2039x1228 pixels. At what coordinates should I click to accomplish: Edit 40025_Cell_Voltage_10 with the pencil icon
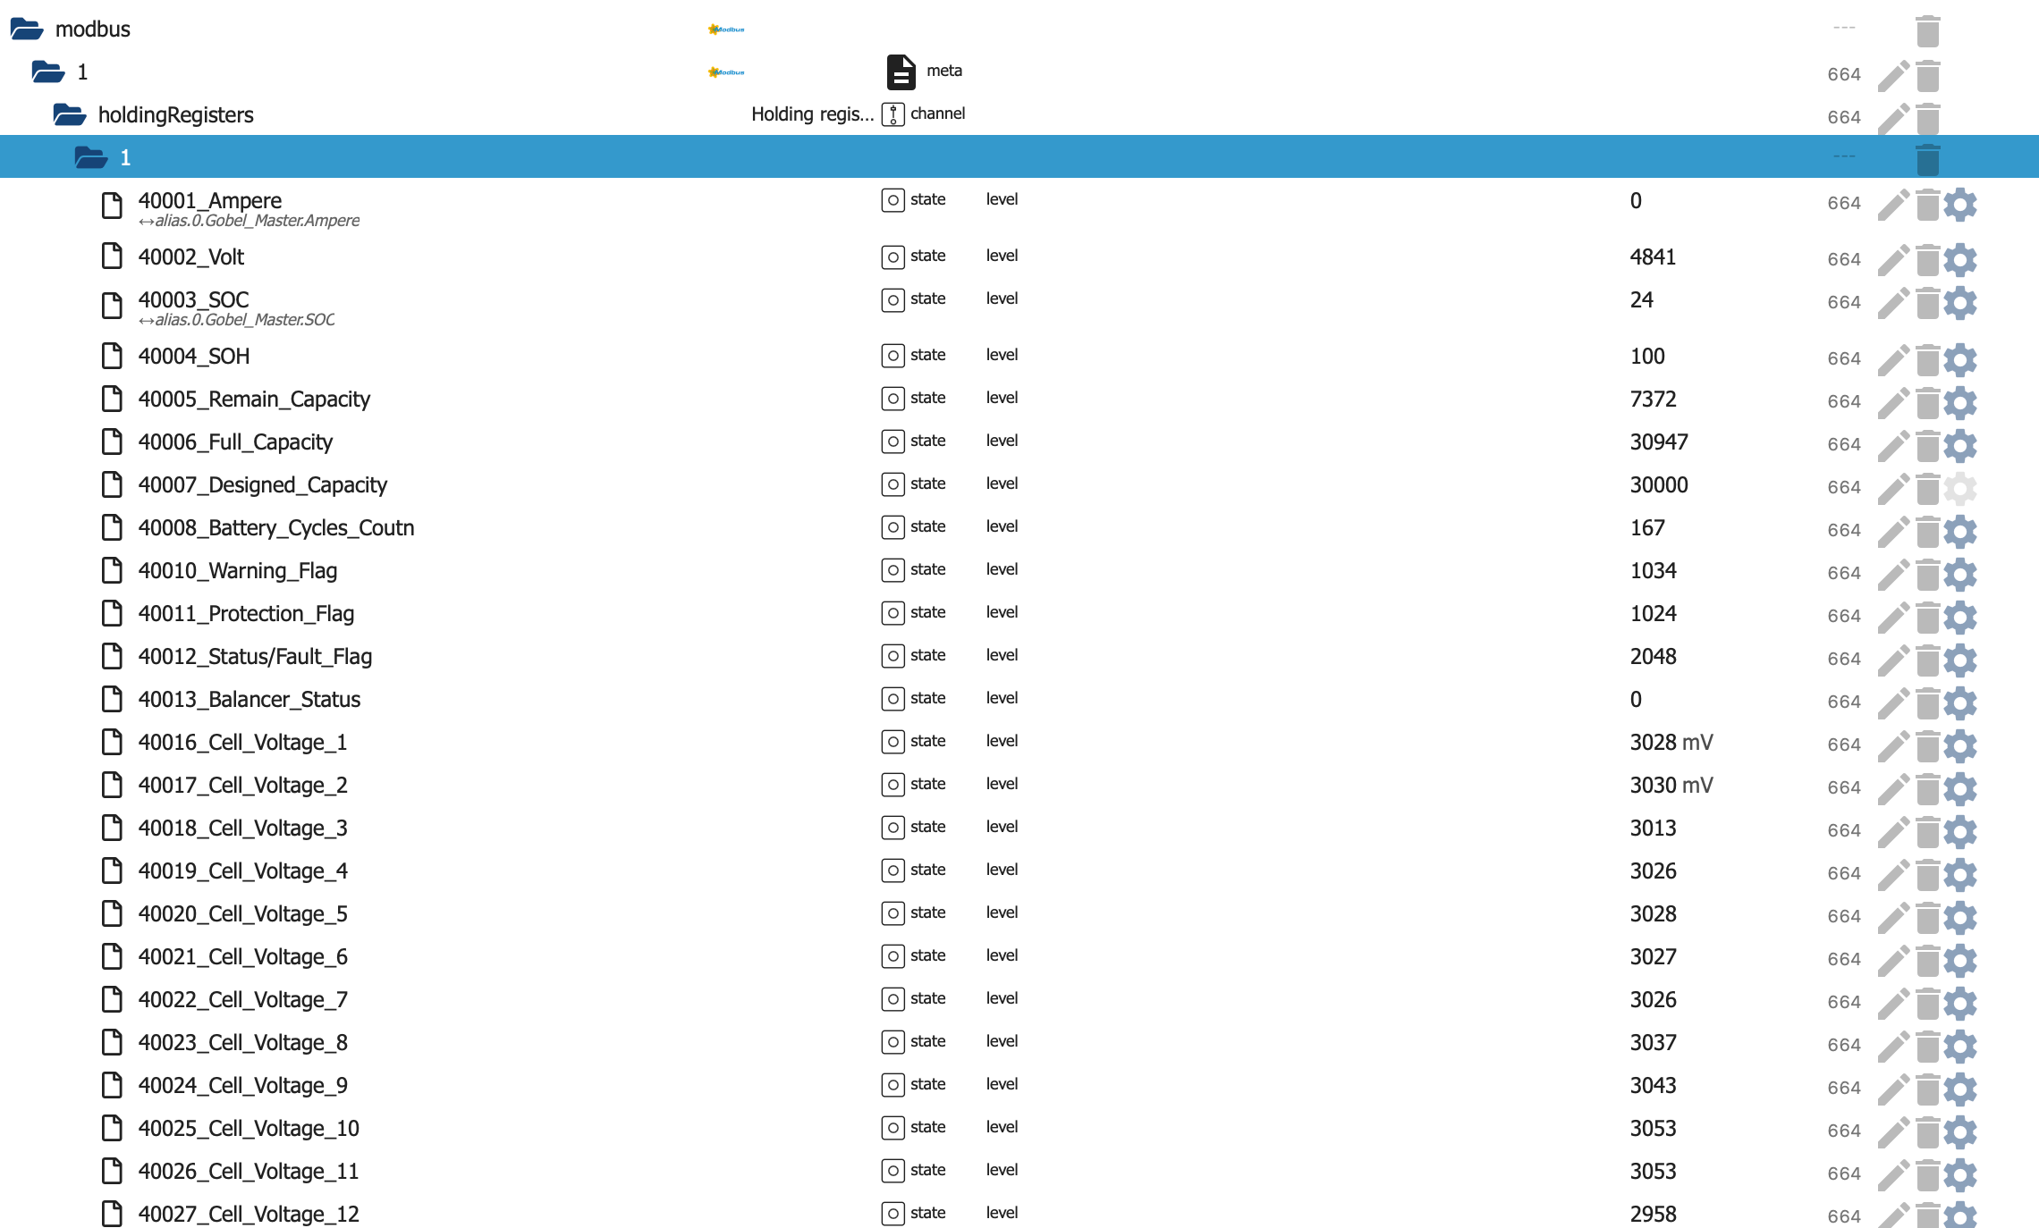point(1892,1131)
